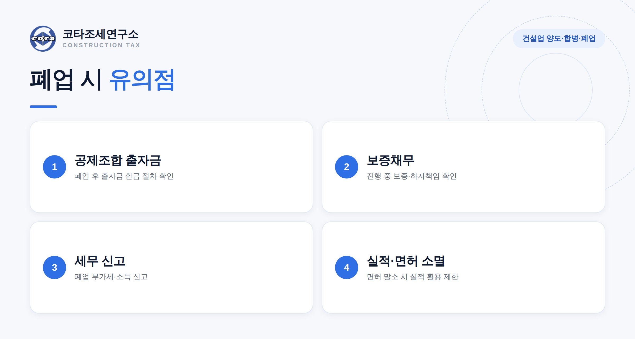Click the 면허 말소 시 실적 활용 제한 description
The width and height of the screenshot is (635, 339).
[412, 277]
